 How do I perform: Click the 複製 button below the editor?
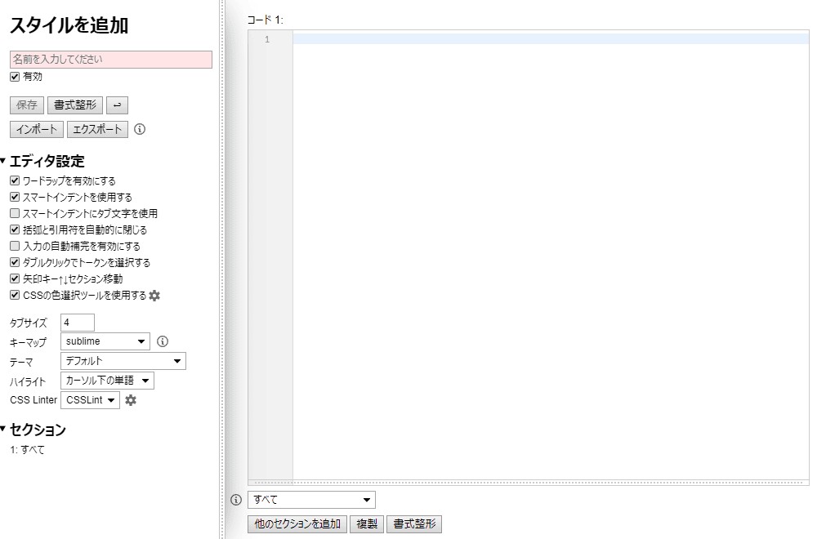[x=368, y=524]
